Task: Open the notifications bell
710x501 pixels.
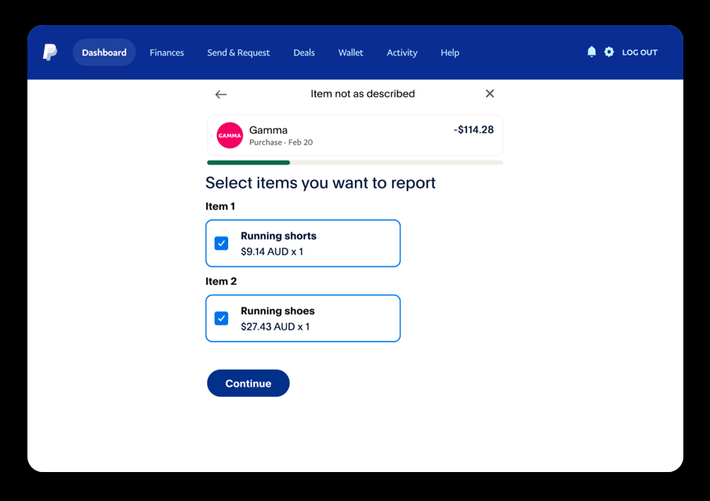Action: coord(592,52)
